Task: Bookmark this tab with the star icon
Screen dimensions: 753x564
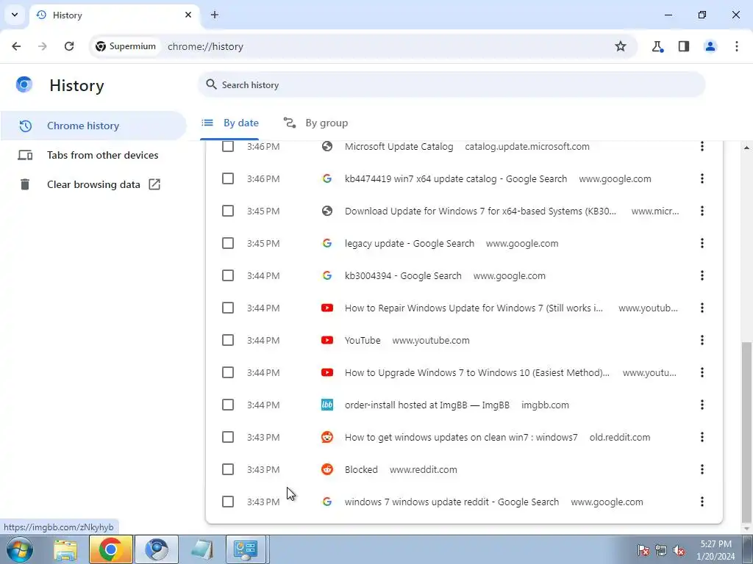Action: pyautogui.click(x=621, y=46)
